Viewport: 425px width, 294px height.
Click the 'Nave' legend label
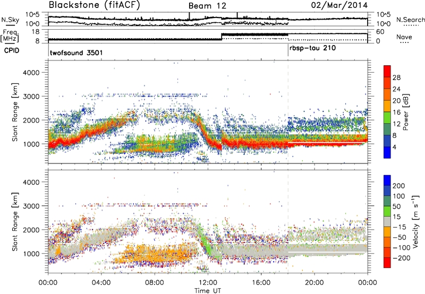404,37
